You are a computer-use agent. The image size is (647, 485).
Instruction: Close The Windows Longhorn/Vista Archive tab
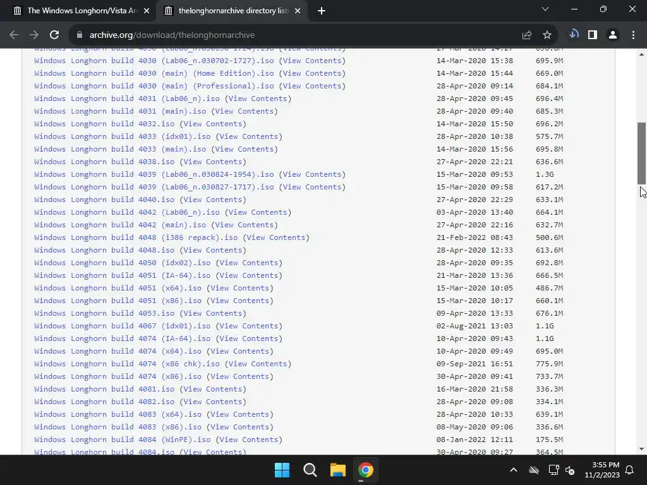tap(147, 11)
